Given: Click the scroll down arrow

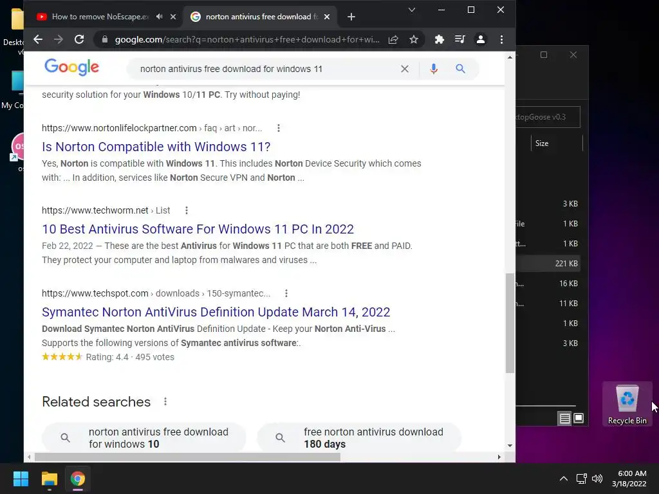Looking at the screenshot, I should pyautogui.click(x=510, y=446).
